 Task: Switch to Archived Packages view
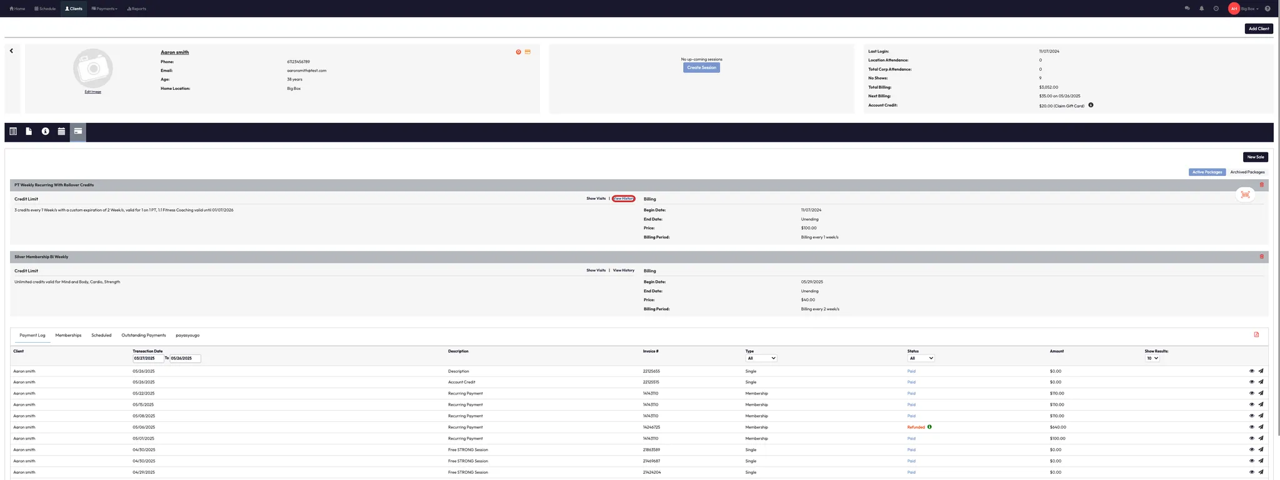tap(1247, 172)
